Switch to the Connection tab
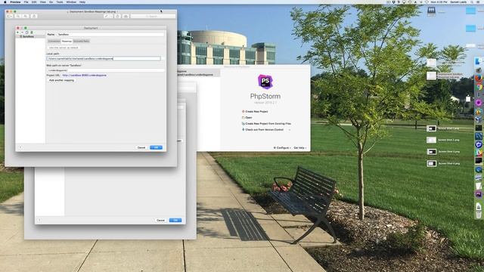 [54, 41]
